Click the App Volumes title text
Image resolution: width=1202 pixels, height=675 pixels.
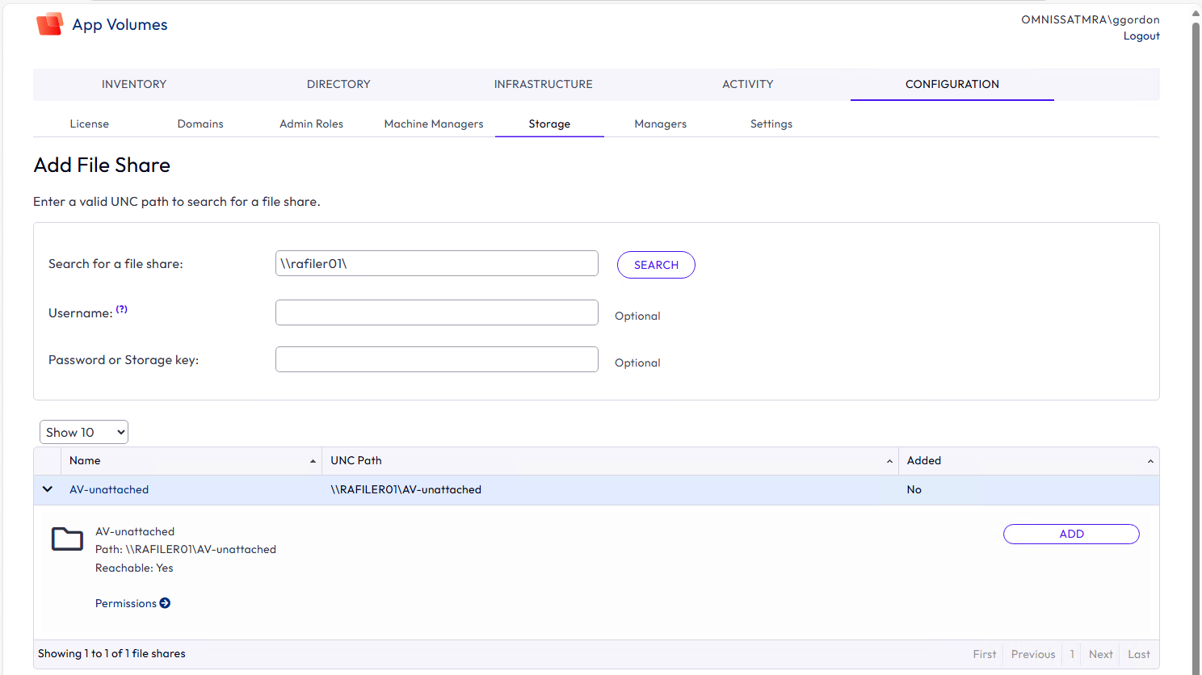point(120,24)
